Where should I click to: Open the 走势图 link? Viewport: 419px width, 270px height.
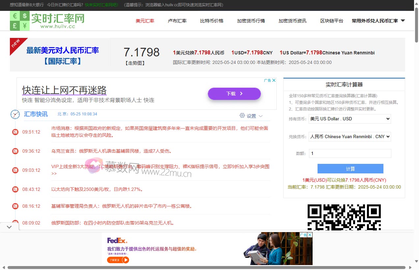(x=135, y=63)
